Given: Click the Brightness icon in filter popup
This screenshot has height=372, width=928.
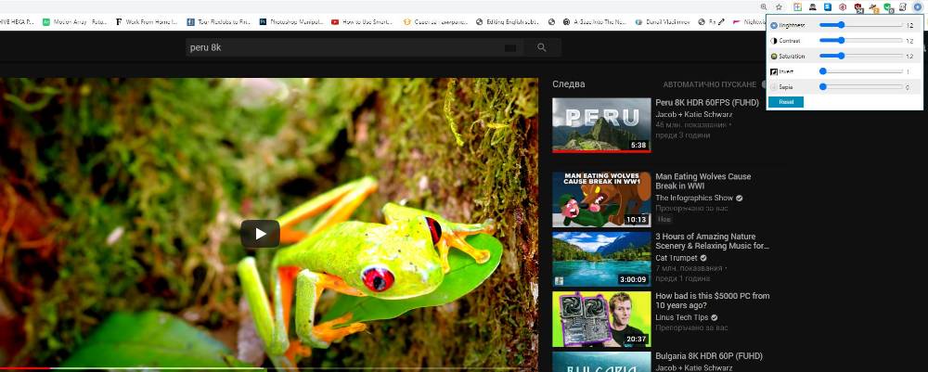Looking at the screenshot, I should click(x=774, y=25).
